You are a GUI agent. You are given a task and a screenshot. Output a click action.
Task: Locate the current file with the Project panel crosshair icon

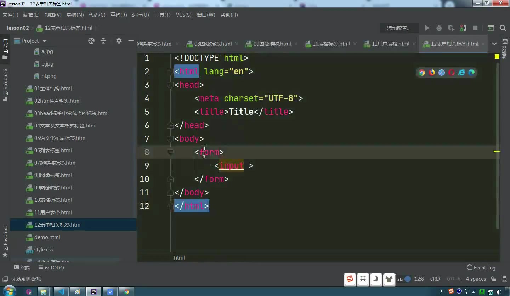pyautogui.click(x=91, y=41)
